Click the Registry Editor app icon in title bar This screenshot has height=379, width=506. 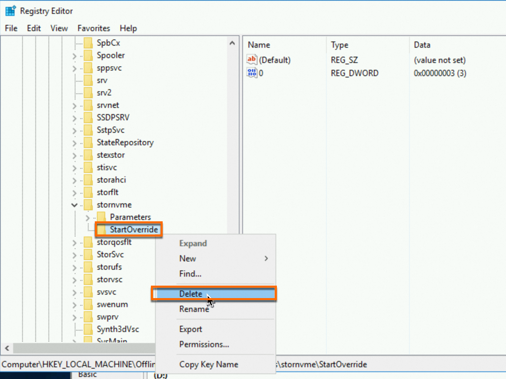pos(10,11)
